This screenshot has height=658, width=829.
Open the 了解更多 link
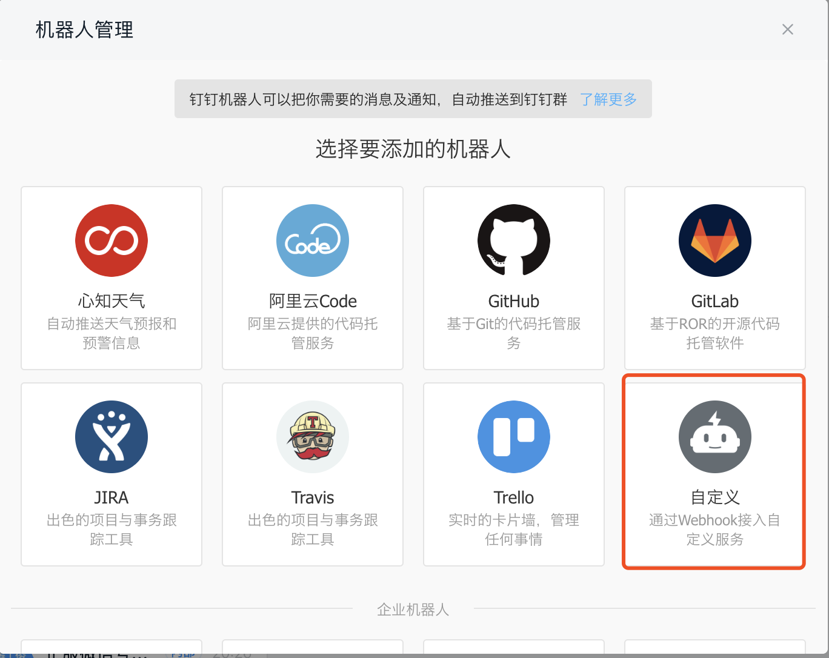coord(608,99)
